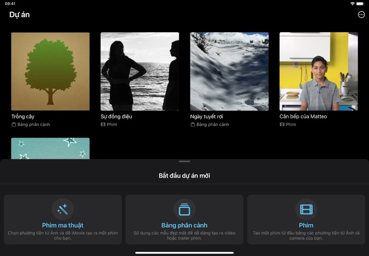Open the partially hidden starry project thumbnail
Screen dimensions: 369x256
(50, 148)
